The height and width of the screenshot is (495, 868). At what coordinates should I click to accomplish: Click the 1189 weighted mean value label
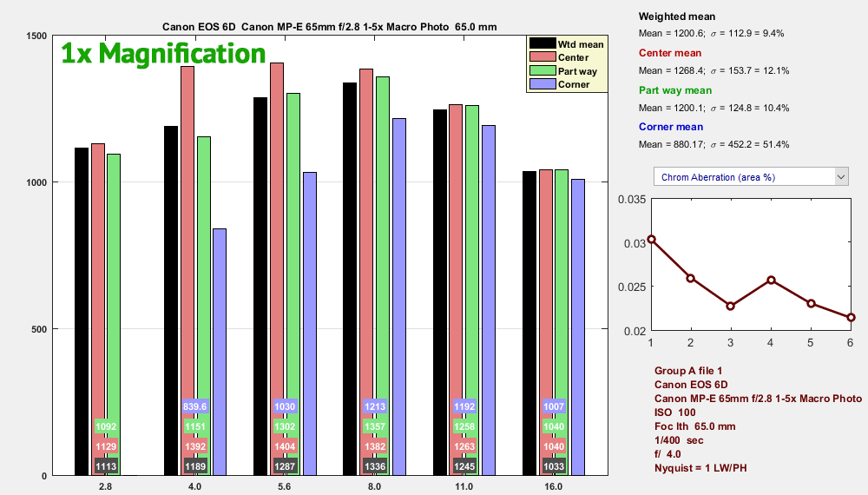click(x=195, y=466)
